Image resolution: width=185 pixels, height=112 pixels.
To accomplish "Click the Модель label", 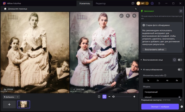I will tap(146, 86).
